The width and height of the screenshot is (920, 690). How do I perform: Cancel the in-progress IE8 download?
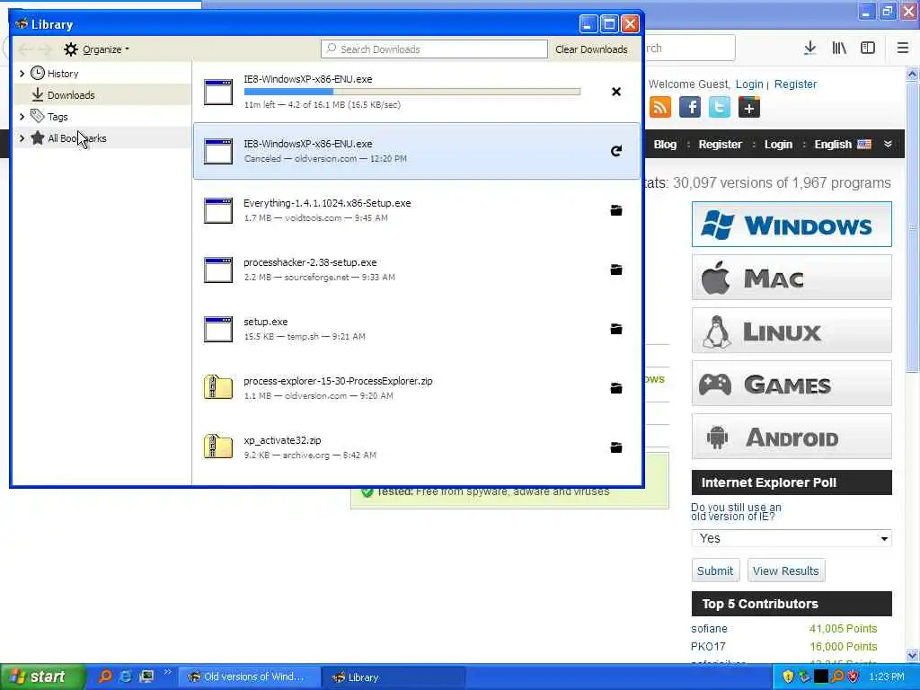(616, 92)
